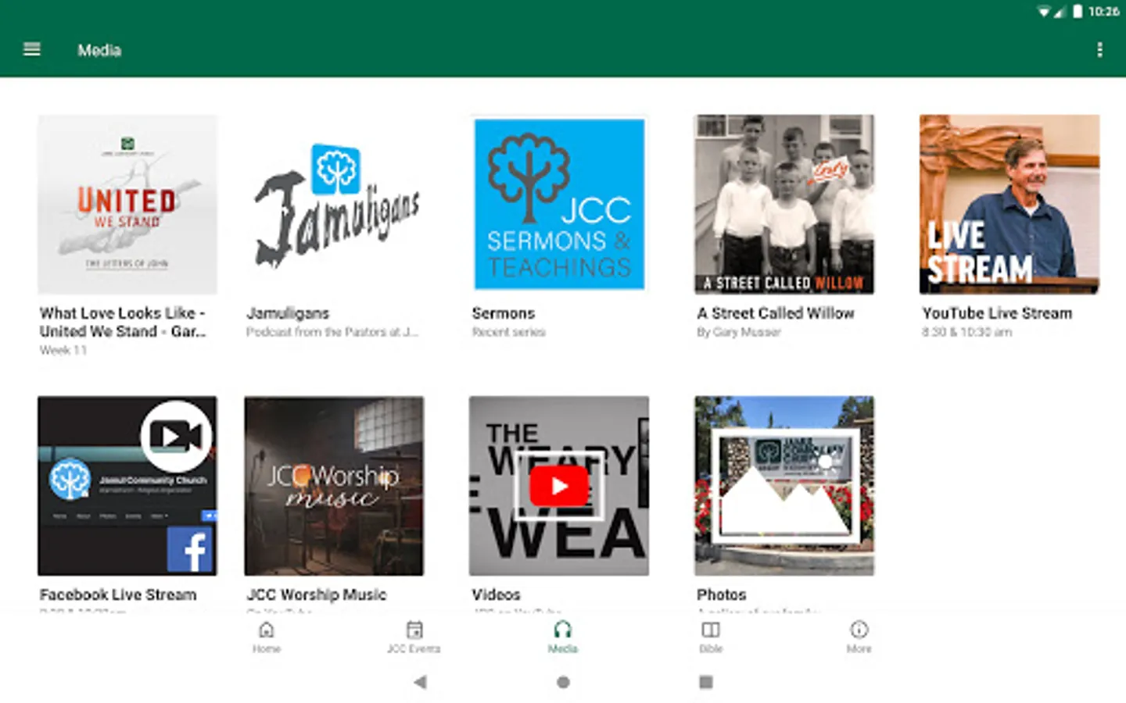
Task: Select 'What Love Looks Like' title text
Action: pyautogui.click(x=123, y=322)
